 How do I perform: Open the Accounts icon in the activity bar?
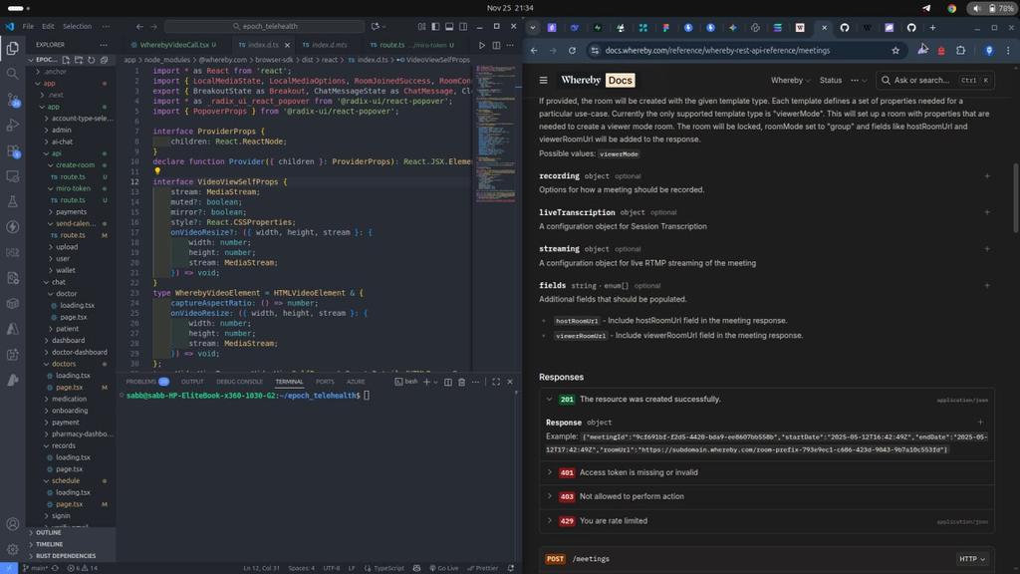coord(12,524)
